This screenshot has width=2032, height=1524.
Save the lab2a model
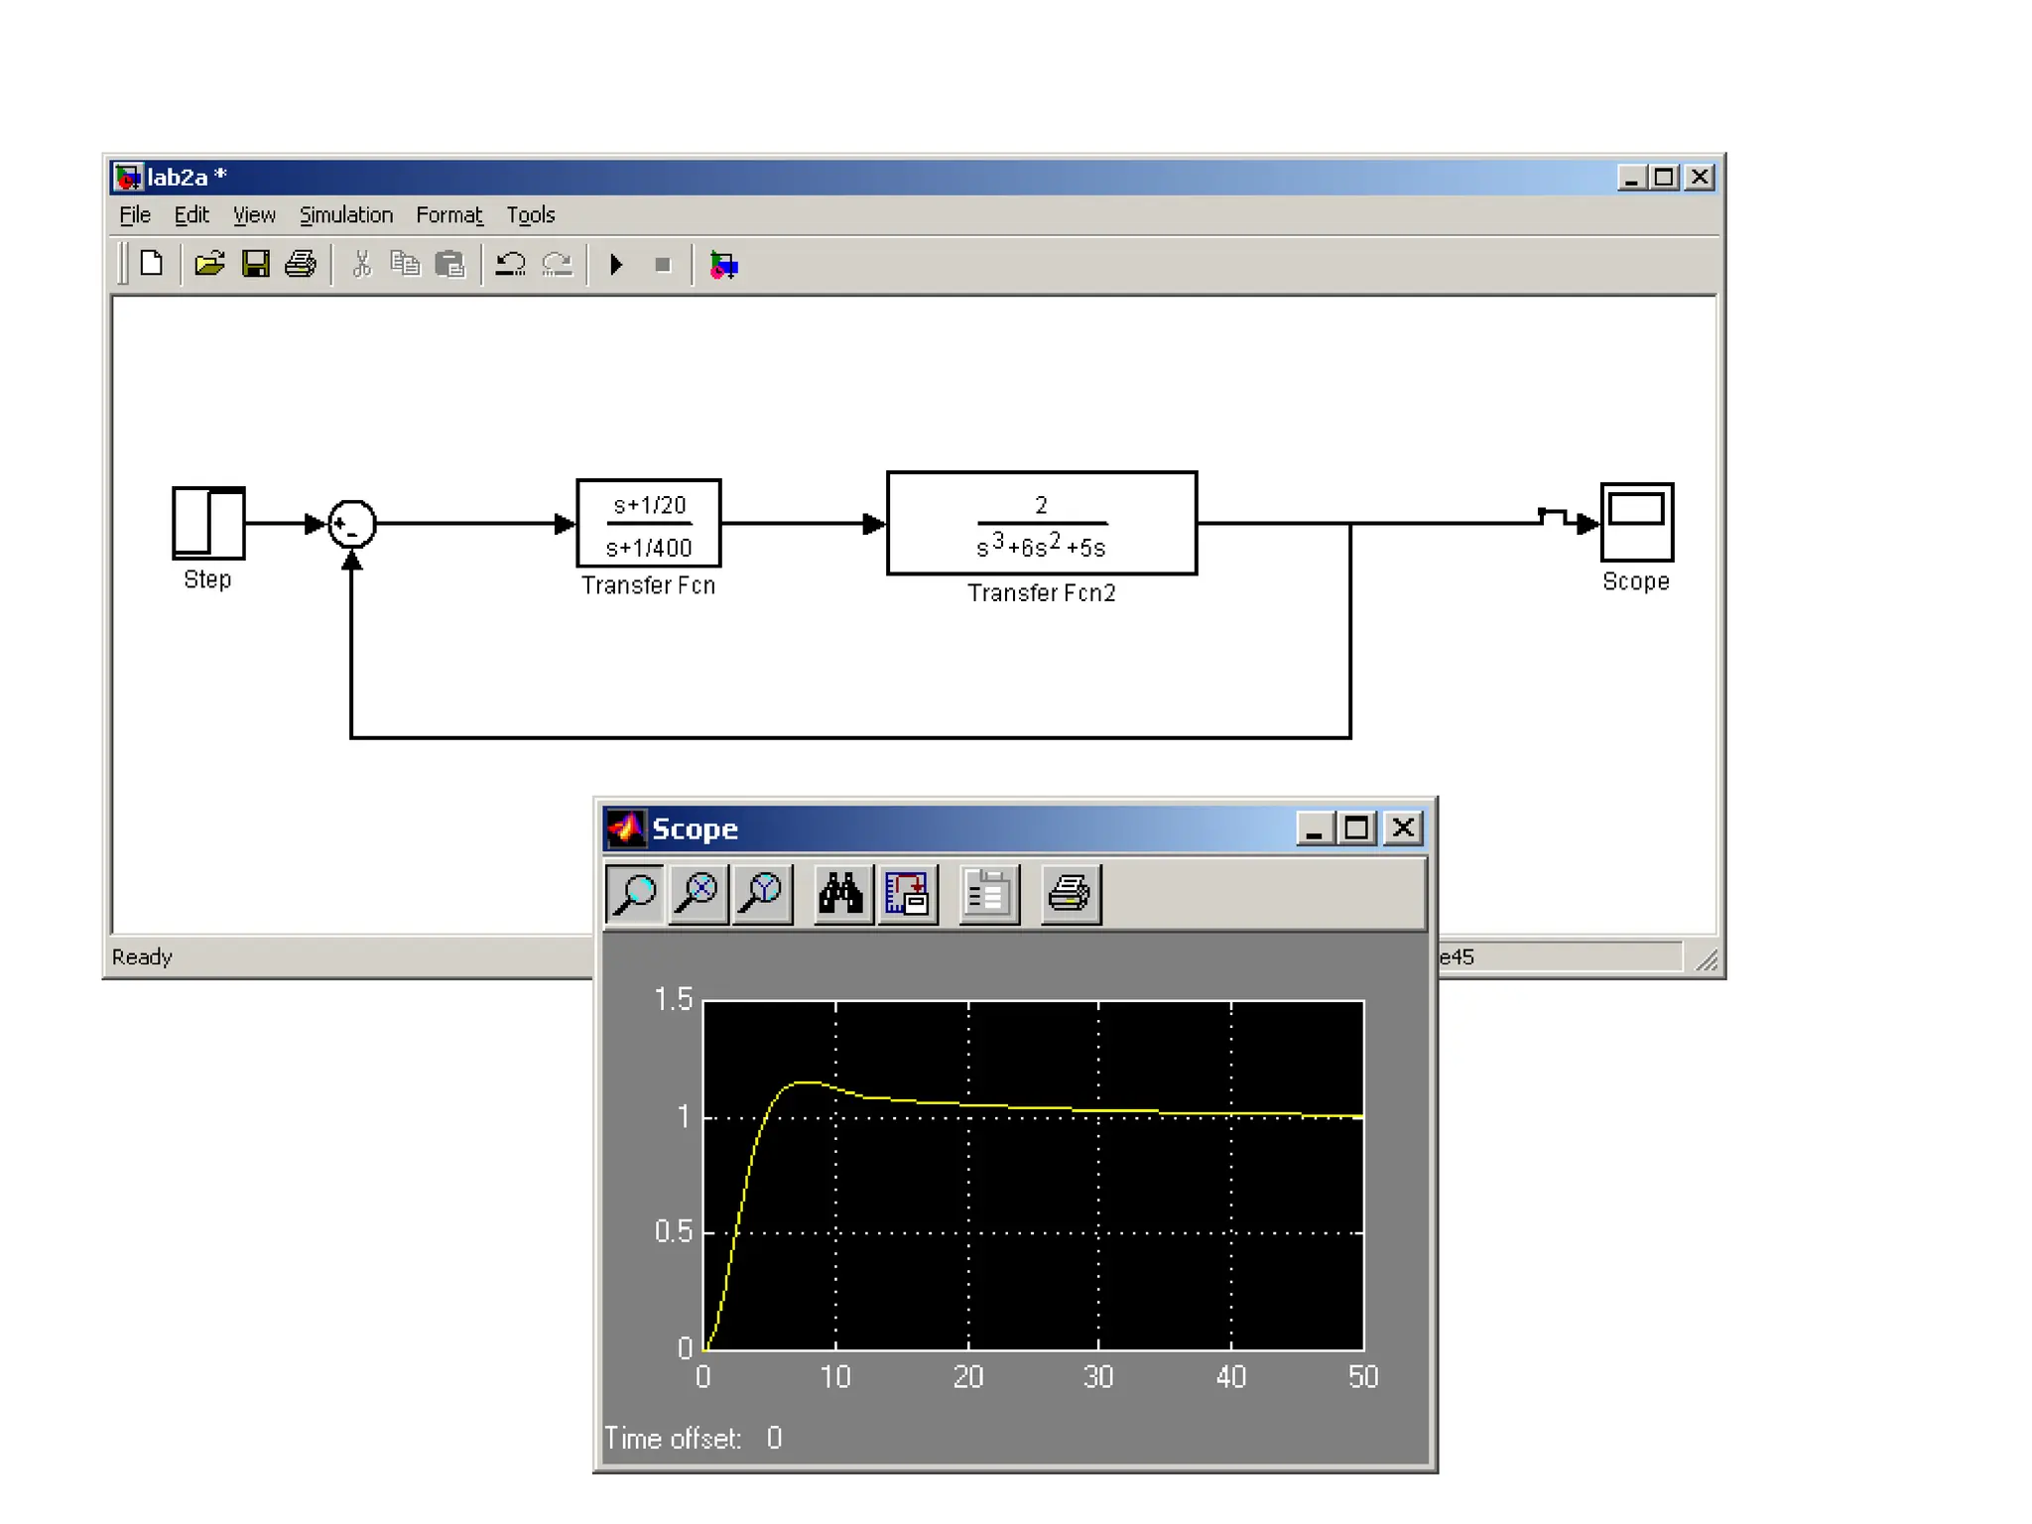tap(255, 264)
